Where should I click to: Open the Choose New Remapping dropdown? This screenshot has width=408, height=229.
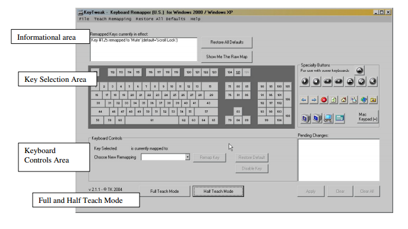(187, 157)
